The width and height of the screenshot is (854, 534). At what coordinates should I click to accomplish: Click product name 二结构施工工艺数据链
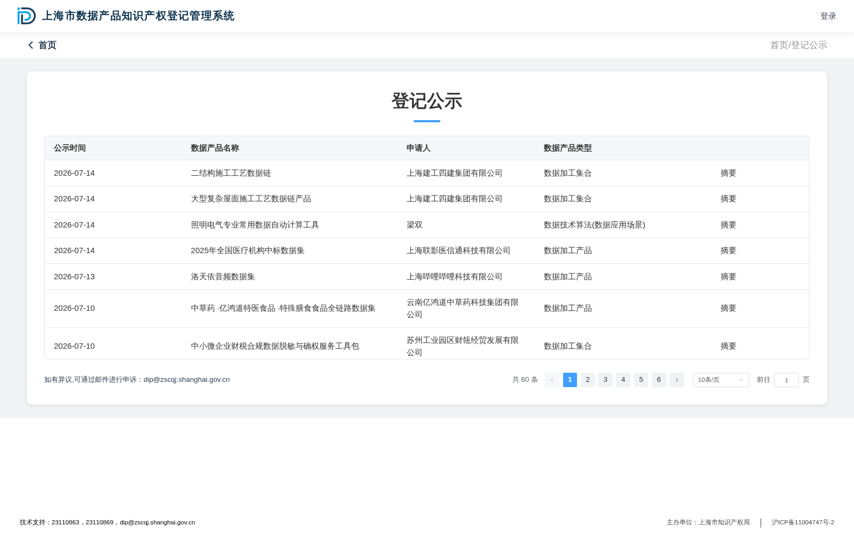coord(231,173)
